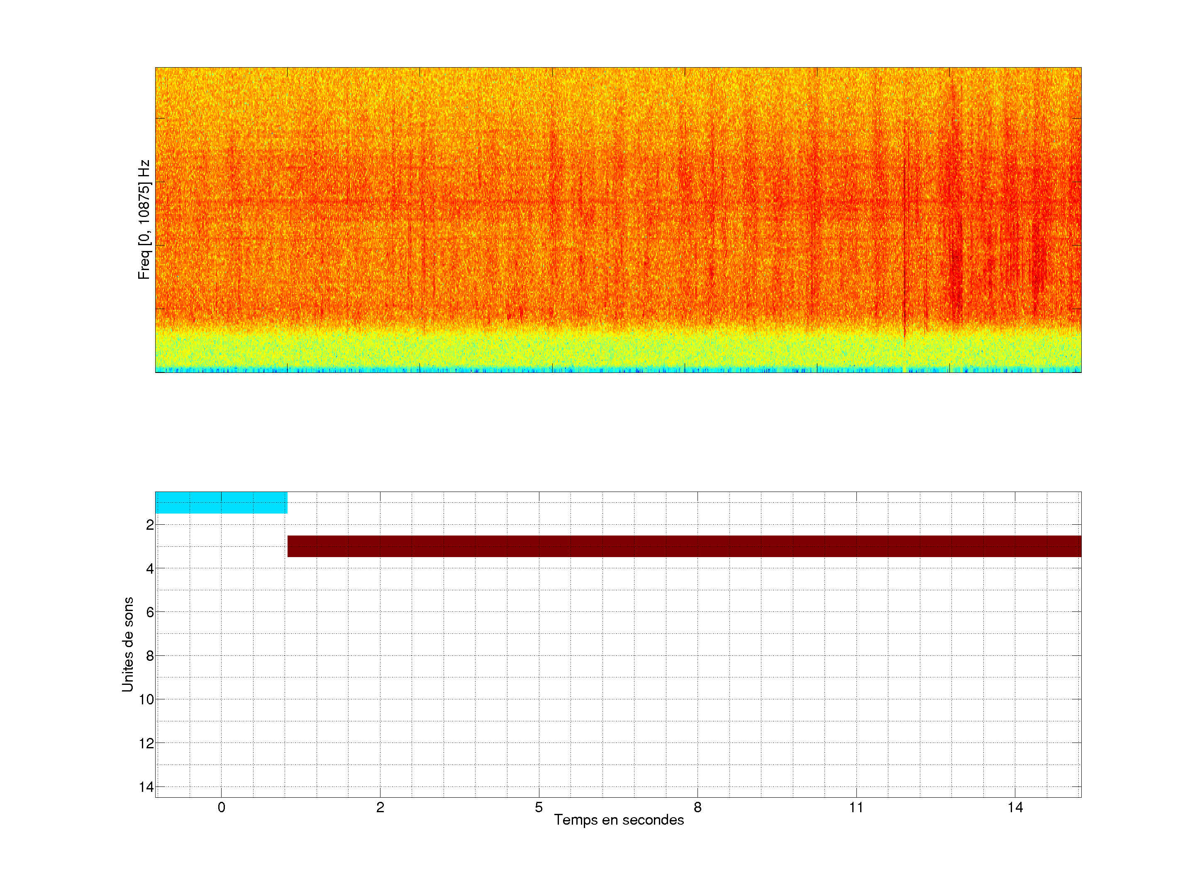Click the dark red sound unit bar
1195x896 pixels.
coord(684,546)
